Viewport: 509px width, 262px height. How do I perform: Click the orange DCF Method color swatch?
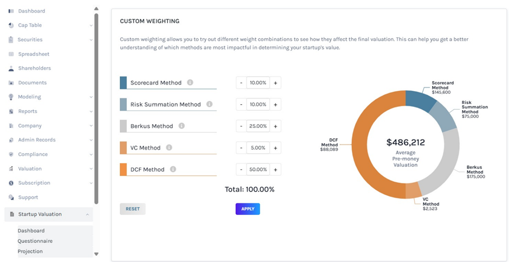[124, 169]
